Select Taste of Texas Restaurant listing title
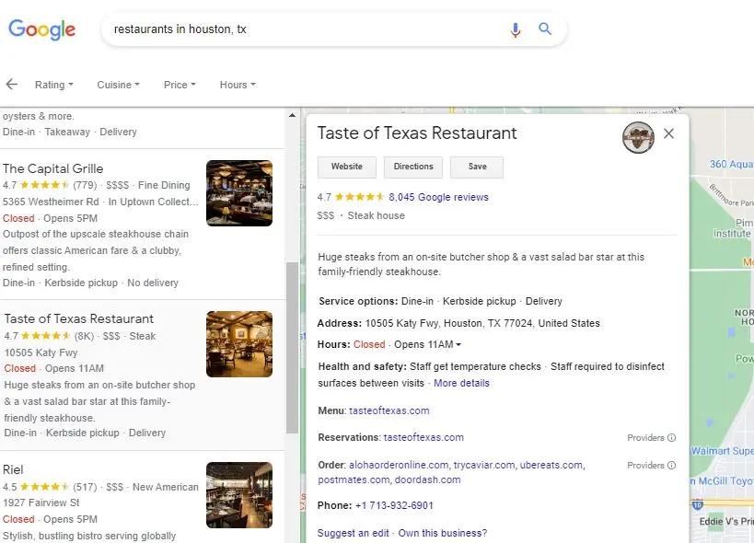This screenshot has width=754, height=543. [79, 318]
